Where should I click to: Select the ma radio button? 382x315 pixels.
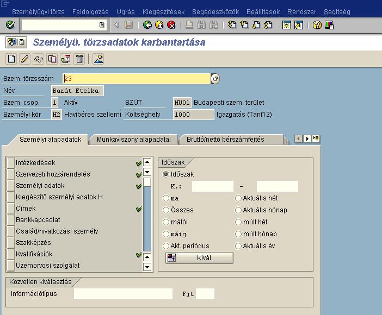[x=165, y=198]
